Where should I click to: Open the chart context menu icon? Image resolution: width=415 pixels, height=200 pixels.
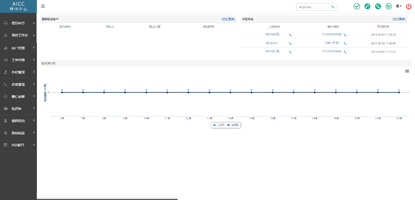coord(407,71)
